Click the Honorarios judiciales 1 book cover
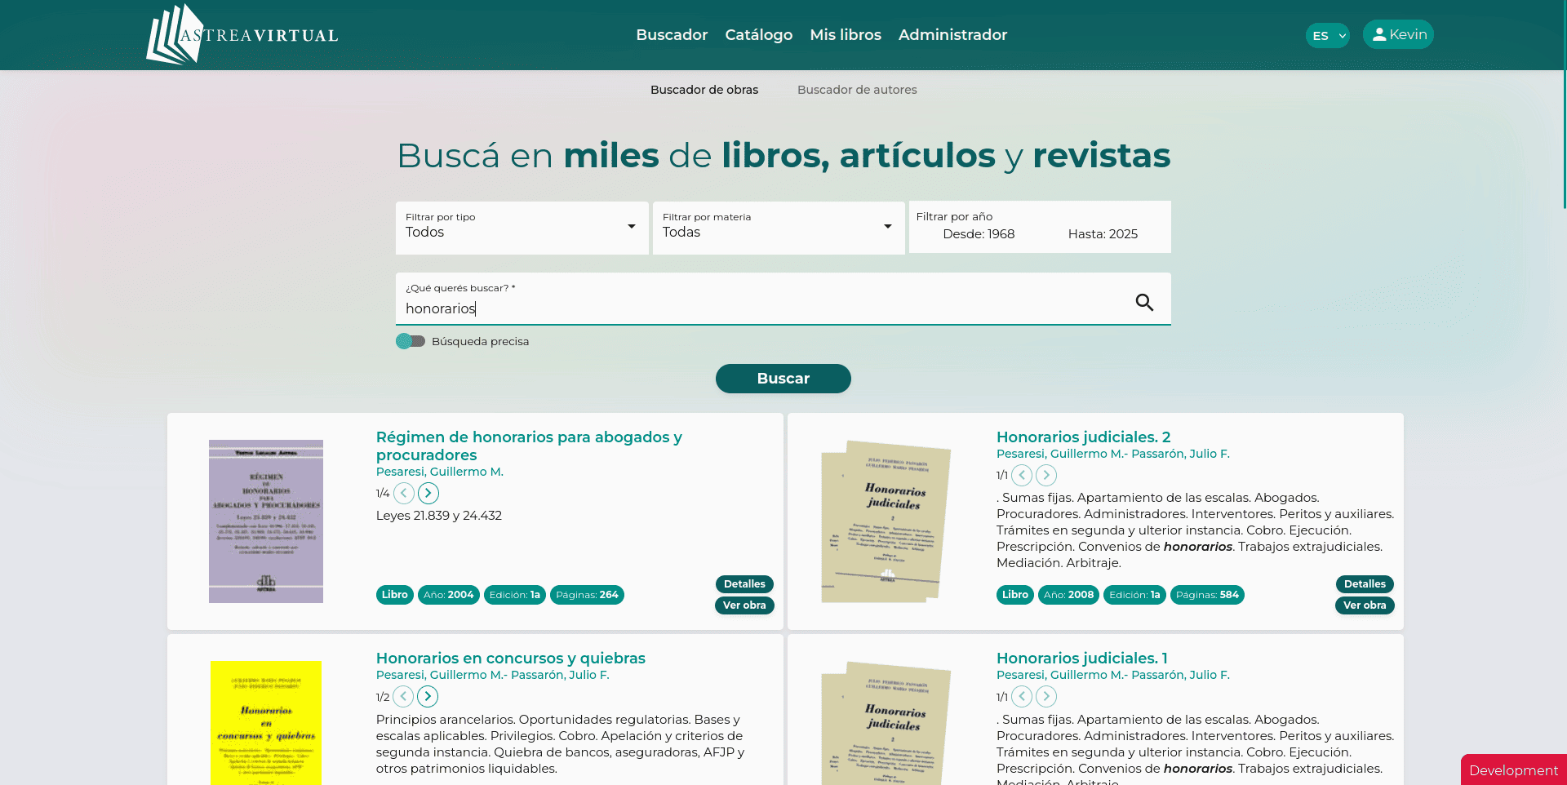 (886, 723)
